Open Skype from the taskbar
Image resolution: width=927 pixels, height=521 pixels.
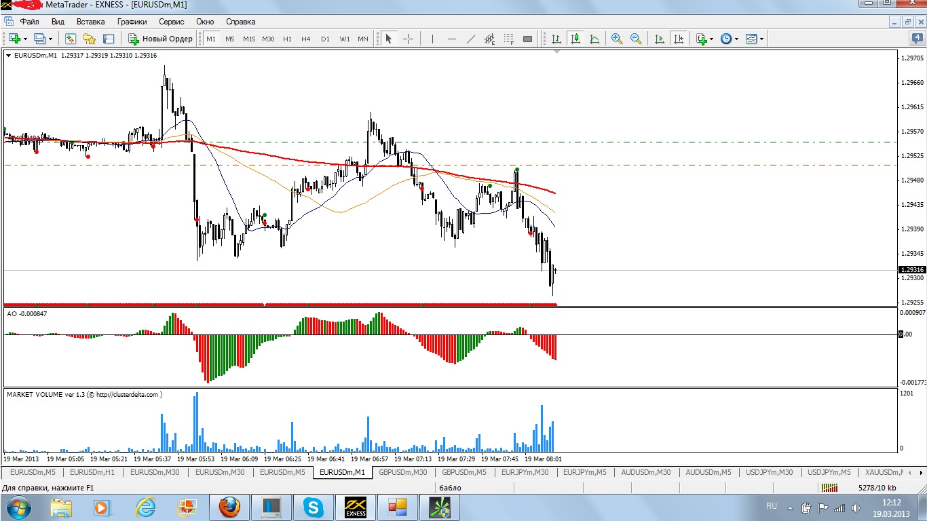point(314,507)
